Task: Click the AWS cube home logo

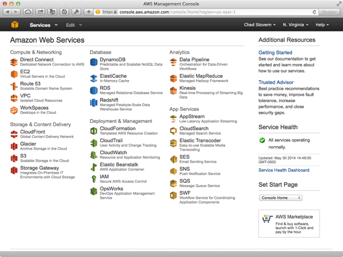Action: pyautogui.click(x=15, y=25)
